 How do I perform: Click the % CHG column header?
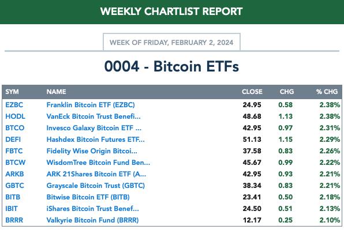pyautogui.click(x=327, y=92)
